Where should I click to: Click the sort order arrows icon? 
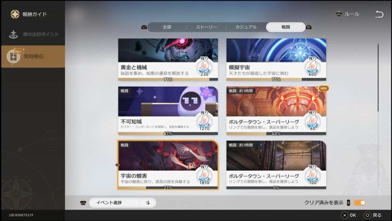point(148,203)
